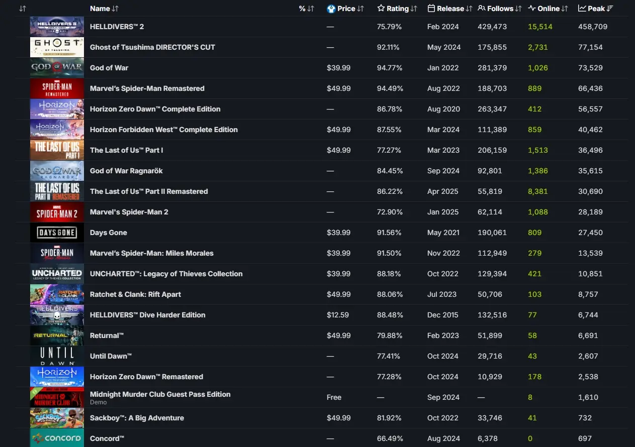The width and height of the screenshot is (635, 447).
Task: Open Ratchet & Clank: Rift Apart page
Action: click(135, 294)
